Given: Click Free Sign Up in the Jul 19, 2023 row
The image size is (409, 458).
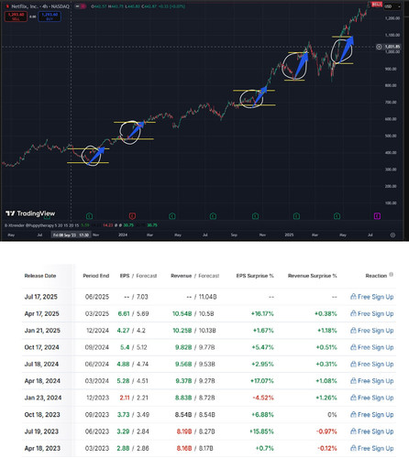Looking at the screenshot, I should point(372,431).
